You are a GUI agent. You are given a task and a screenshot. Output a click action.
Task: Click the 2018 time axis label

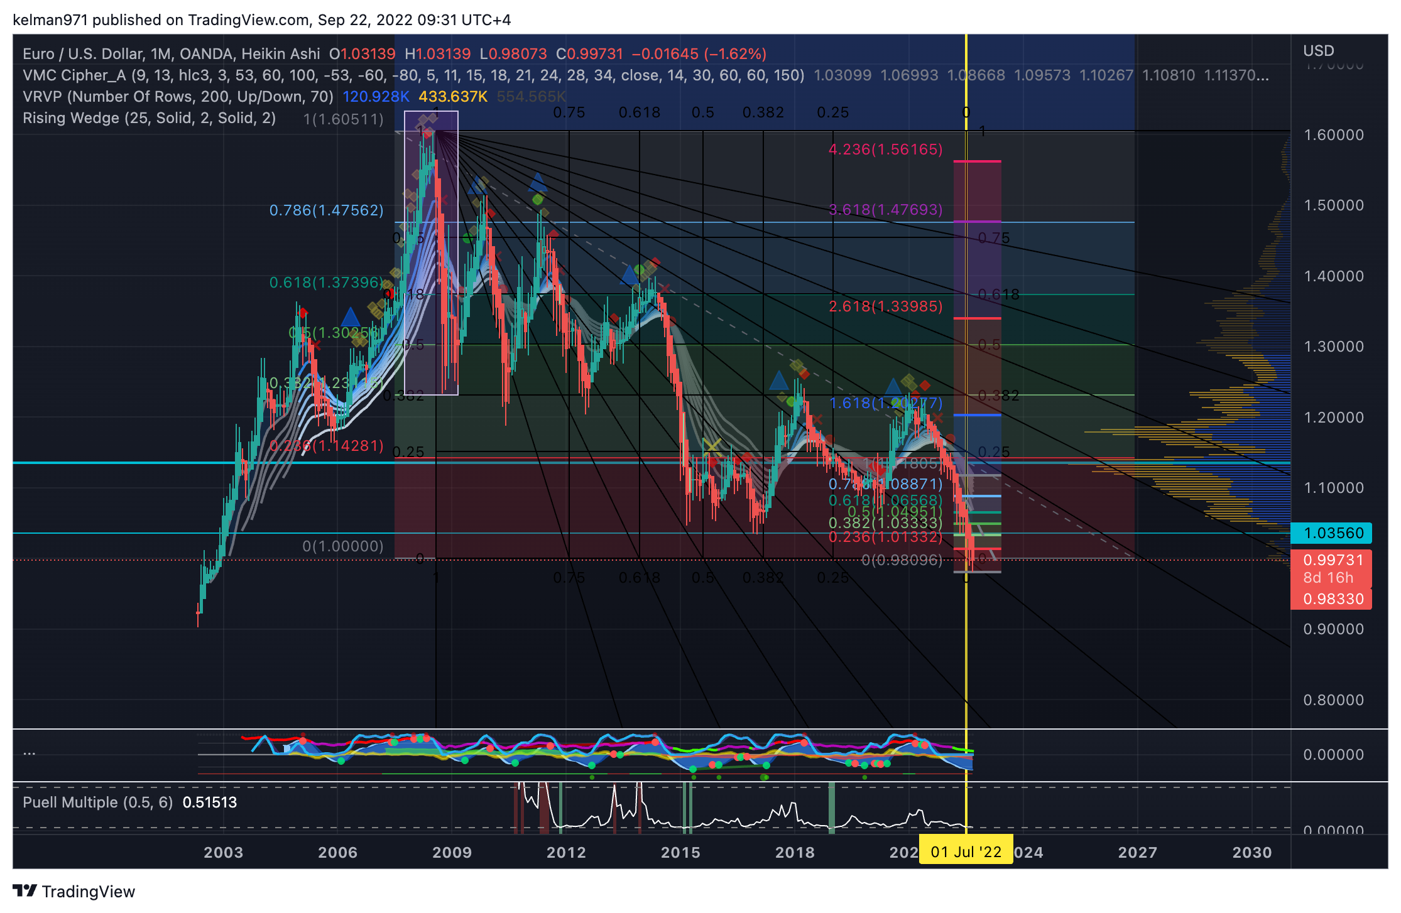click(795, 853)
